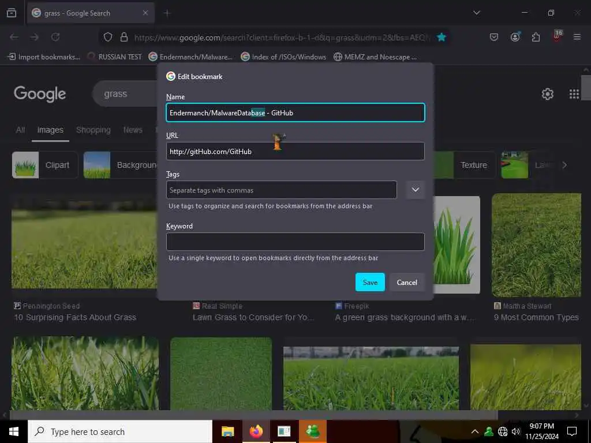Click the vertical page scrollbar thumb
This screenshot has height=443, width=591.
point(586,88)
